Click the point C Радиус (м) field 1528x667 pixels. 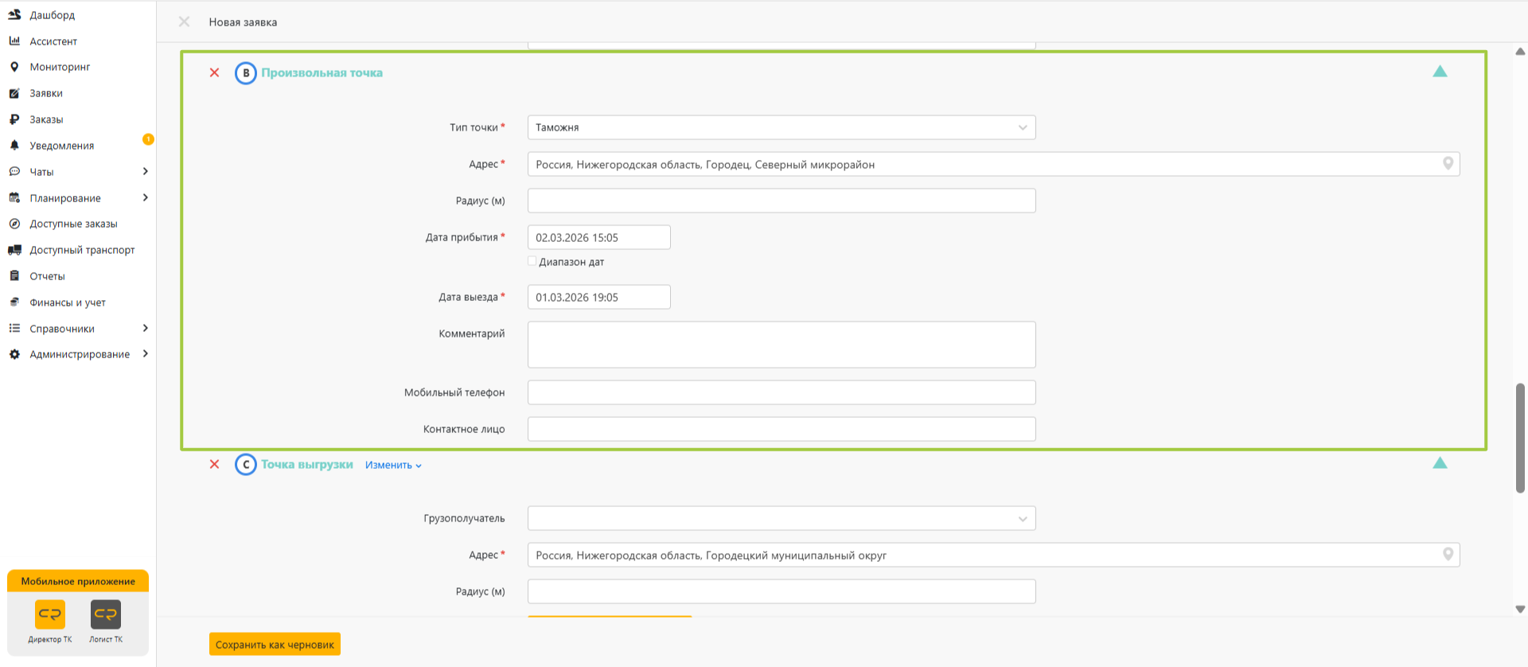[782, 591]
